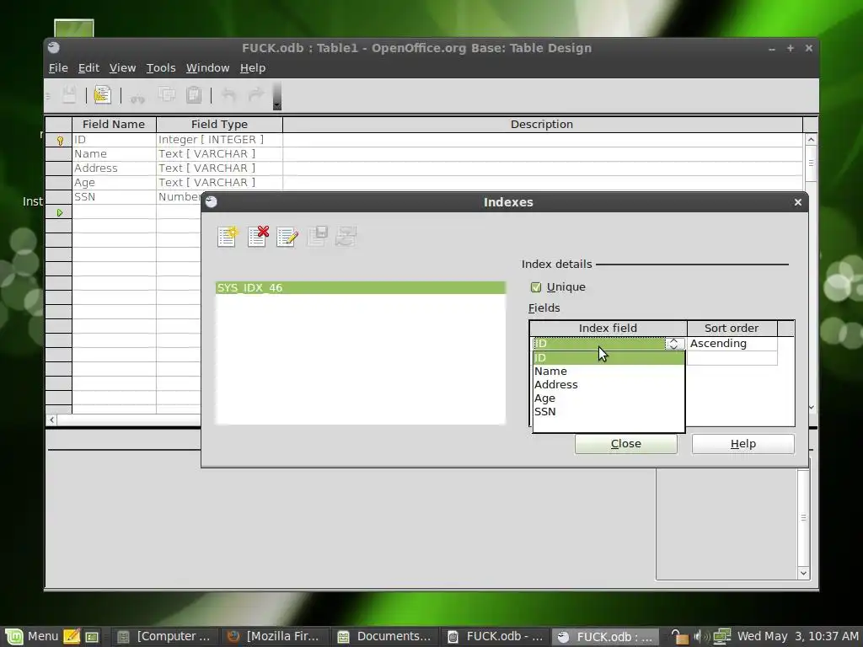
Task: Click the Save Current Index icon
Action: (x=318, y=237)
